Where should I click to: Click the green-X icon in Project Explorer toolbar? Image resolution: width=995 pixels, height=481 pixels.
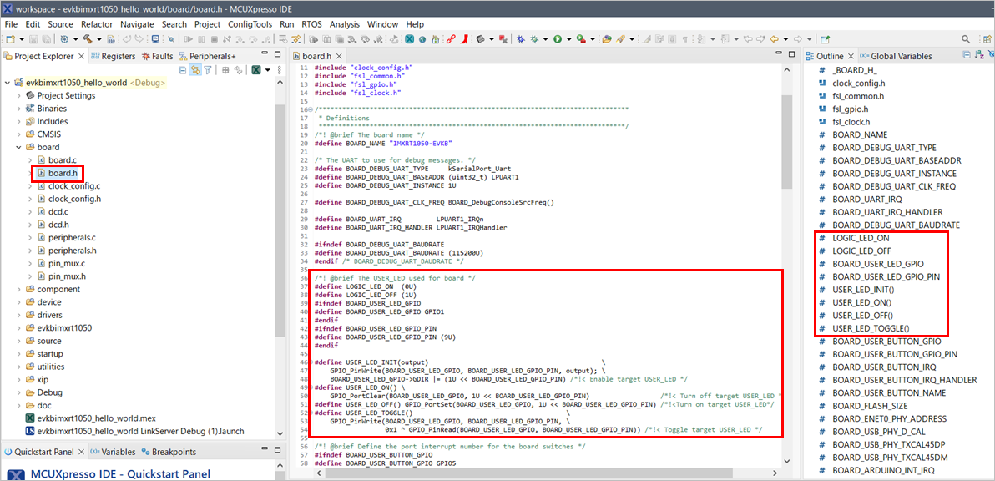(x=255, y=70)
